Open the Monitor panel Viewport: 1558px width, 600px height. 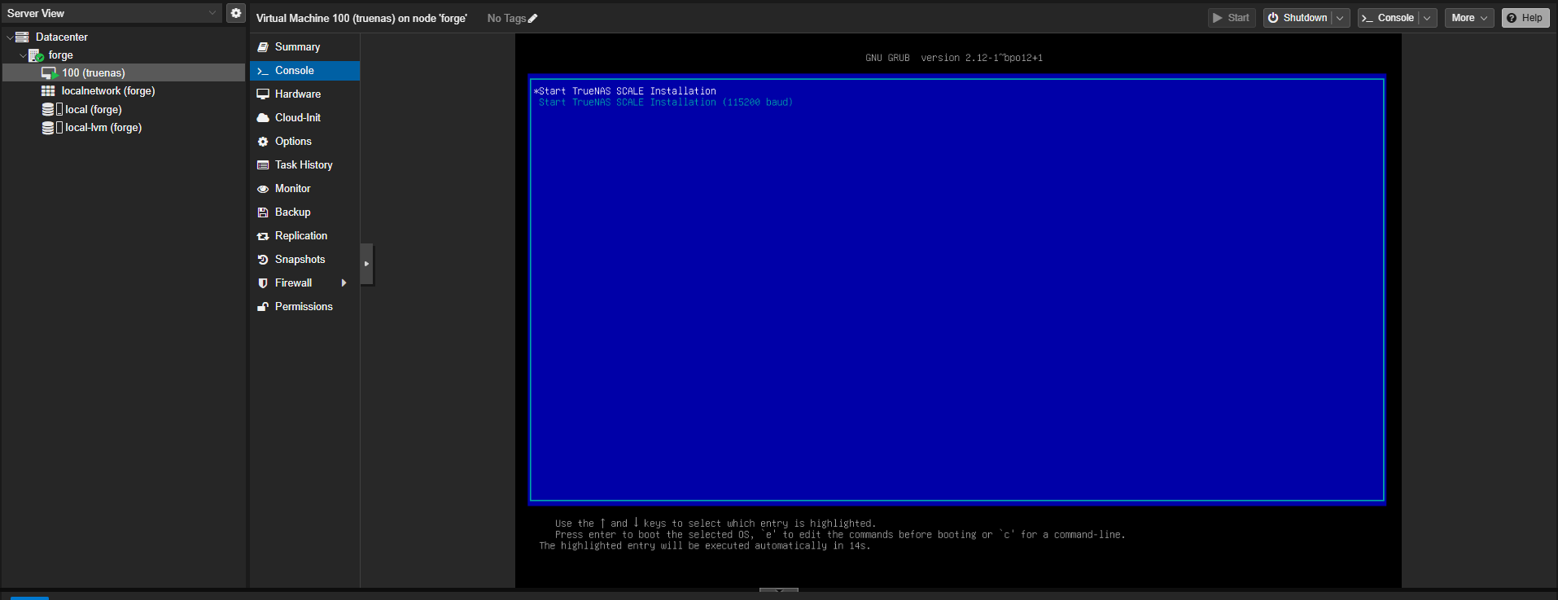pos(292,189)
